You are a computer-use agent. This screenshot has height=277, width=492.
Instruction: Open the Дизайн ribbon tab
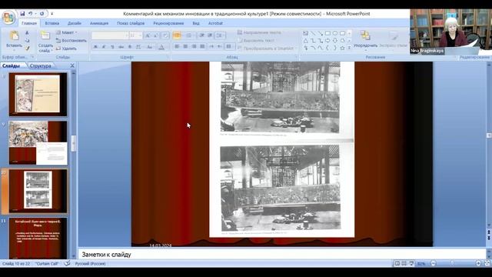click(75, 23)
